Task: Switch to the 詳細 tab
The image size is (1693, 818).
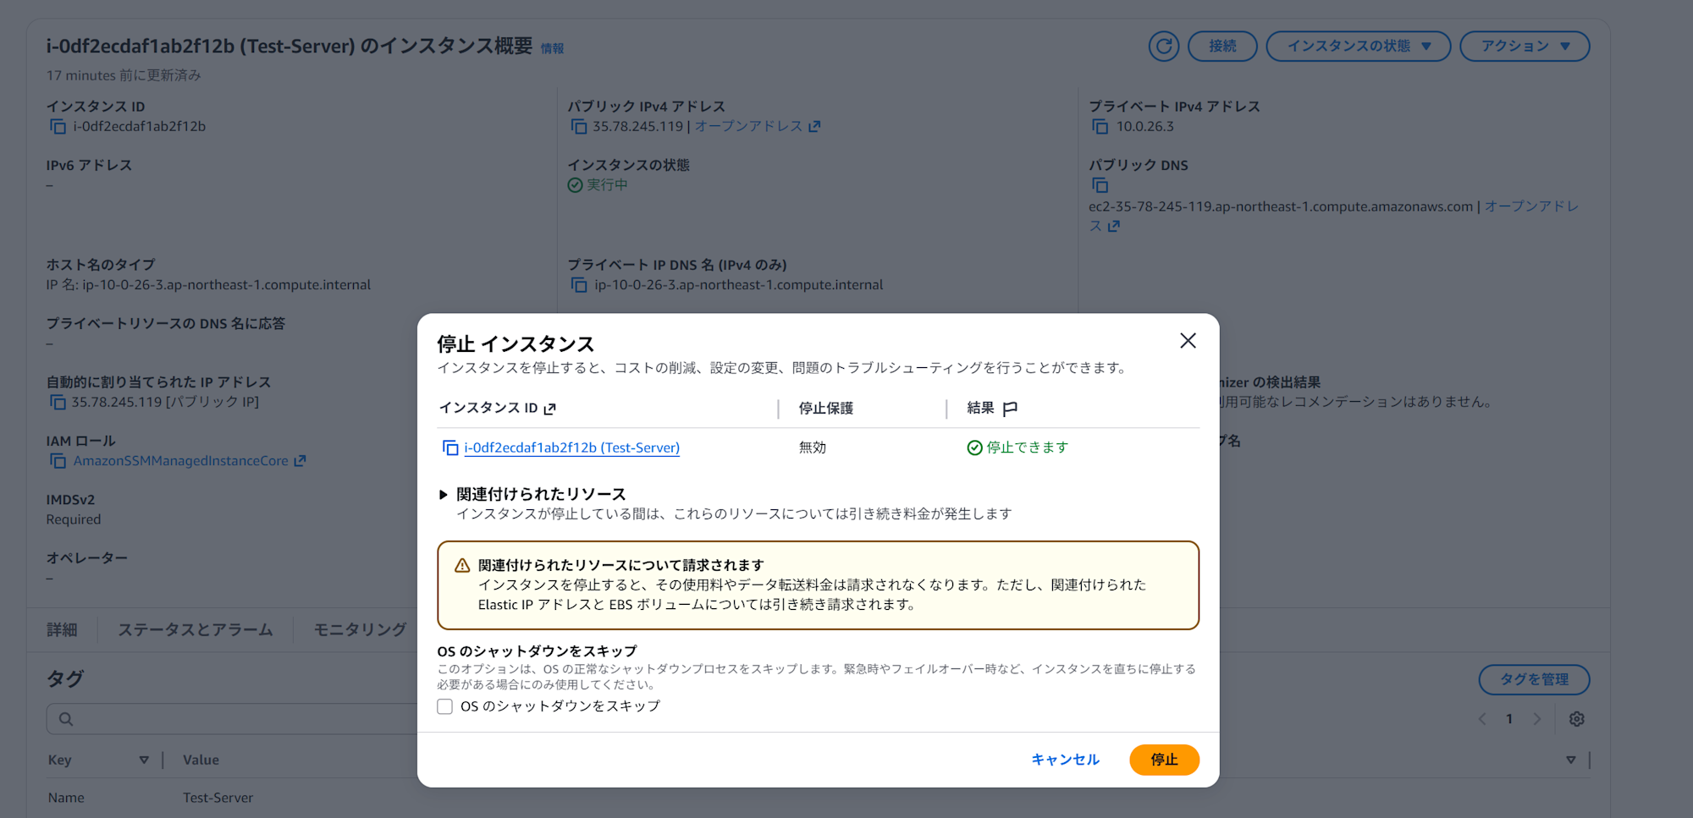Action: click(x=62, y=629)
